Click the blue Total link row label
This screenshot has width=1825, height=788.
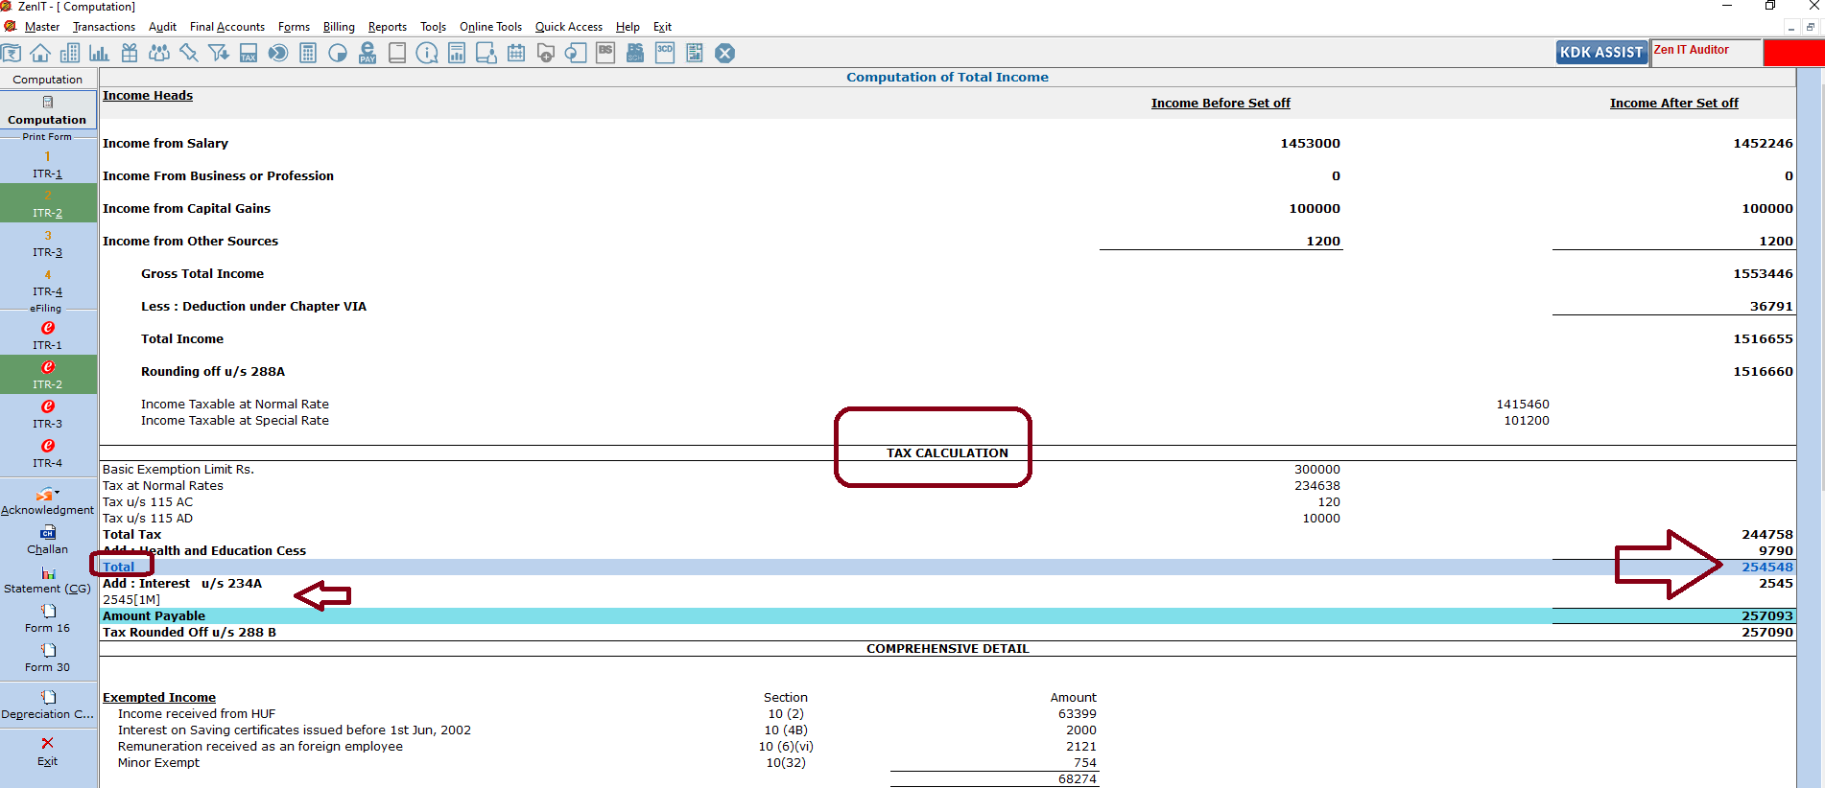(119, 567)
